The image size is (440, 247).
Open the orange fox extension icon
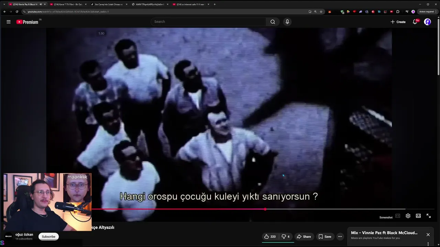330,12
